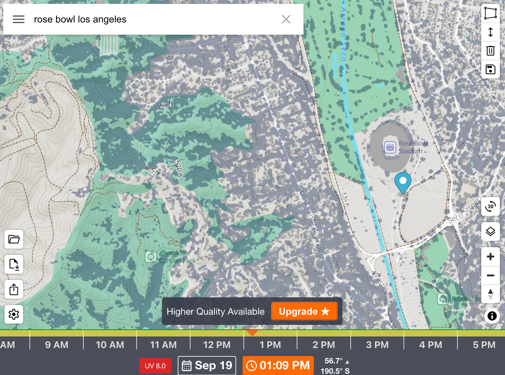Reset map orientation with compass arrow
The image size is (505, 375).
coord(490,294)
